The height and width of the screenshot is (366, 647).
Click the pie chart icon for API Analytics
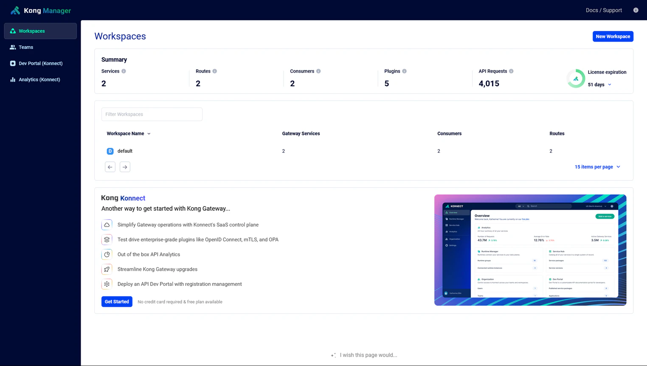tap(107, 254)
